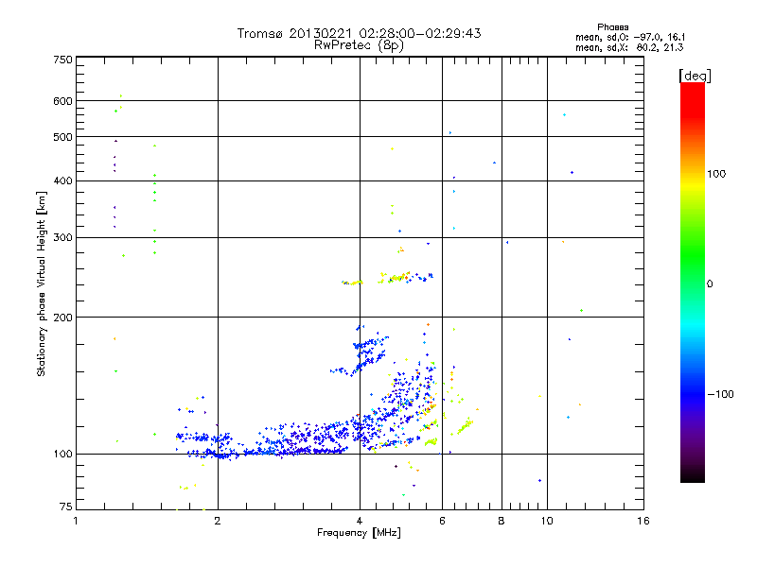Click the x-axis tick label '4'
Viewport: 757px width, 567px height.
coord(360,521)
